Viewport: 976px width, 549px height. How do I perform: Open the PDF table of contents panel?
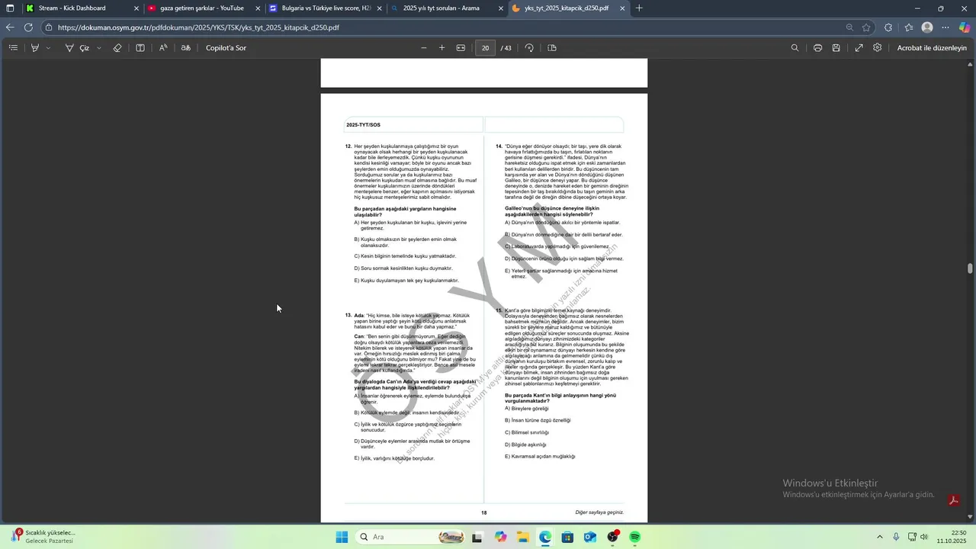click(13, 48)
